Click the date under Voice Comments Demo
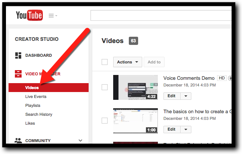Image resolution: width=242 pixels, height=154 pixels. pyautogui.click(x=190, y=85)
